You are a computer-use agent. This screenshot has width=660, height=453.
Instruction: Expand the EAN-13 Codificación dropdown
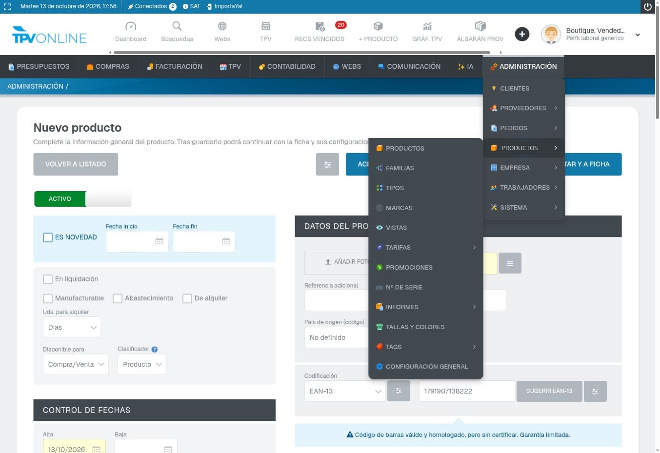(345, 391)
